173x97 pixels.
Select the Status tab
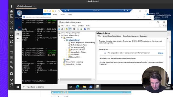pos(99,36)
